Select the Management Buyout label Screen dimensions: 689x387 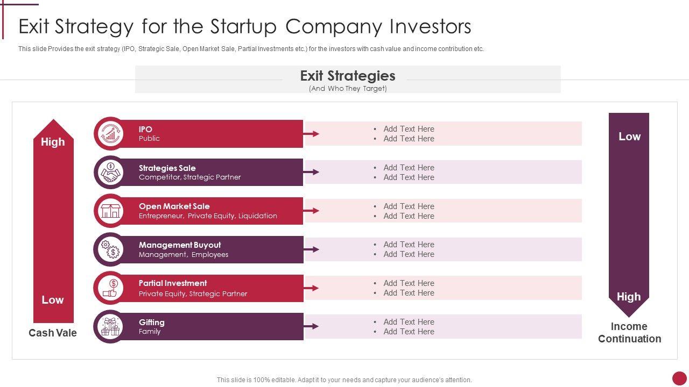(180, 245)
